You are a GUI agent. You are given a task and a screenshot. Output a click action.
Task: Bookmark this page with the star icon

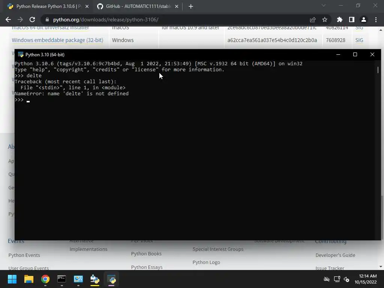pos(325,19)
